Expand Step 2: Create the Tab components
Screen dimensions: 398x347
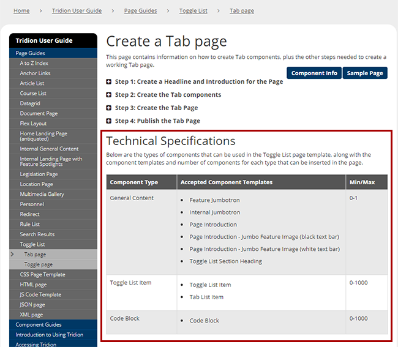(x=168, y=95)
